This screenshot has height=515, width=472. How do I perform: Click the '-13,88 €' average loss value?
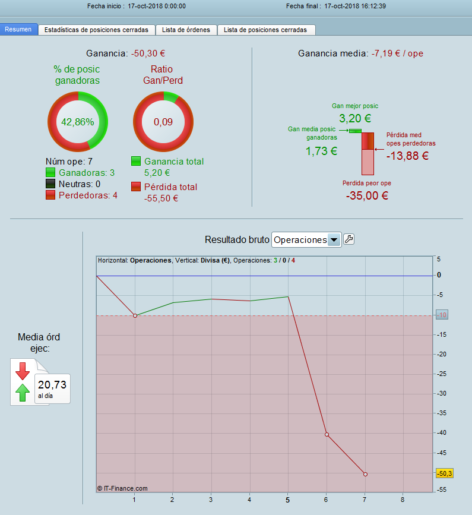(x=407, y=156)
